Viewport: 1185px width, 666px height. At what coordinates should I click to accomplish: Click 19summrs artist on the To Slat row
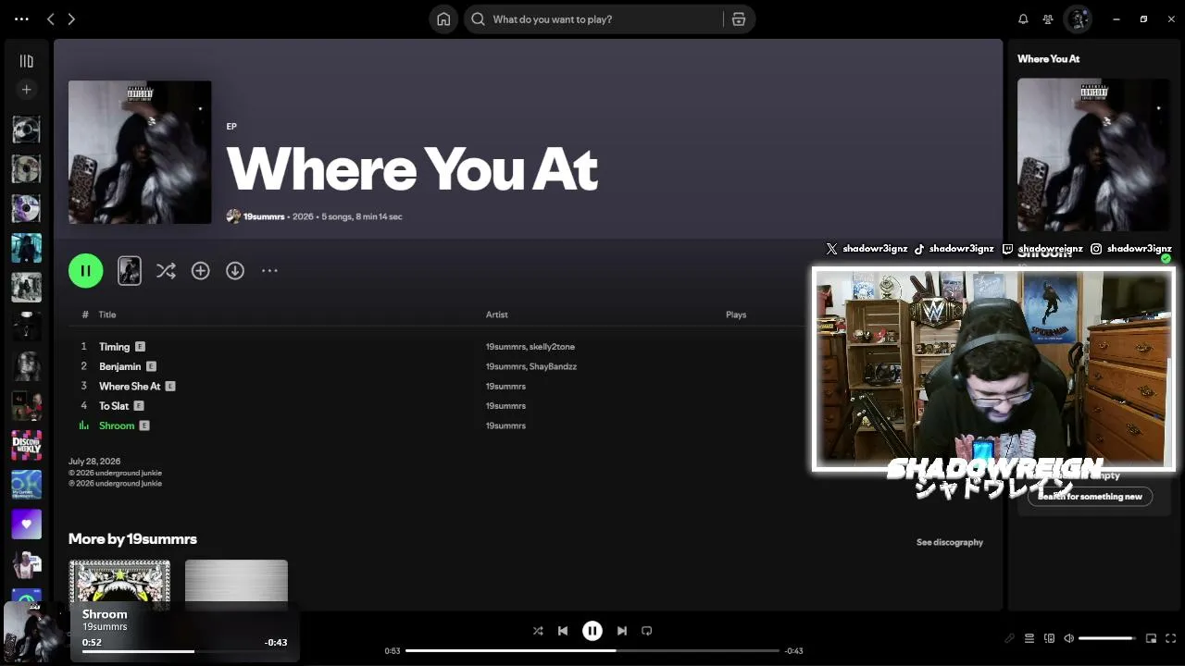pyautogui.click(x=505, y=406)
